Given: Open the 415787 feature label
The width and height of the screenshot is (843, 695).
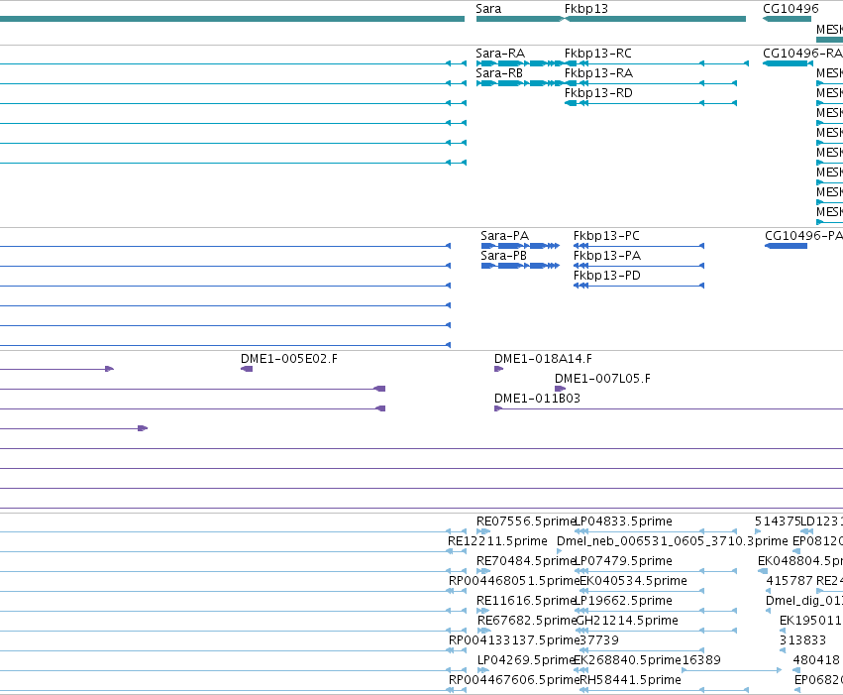Looking at the screenshot, I should click(790, 581).
